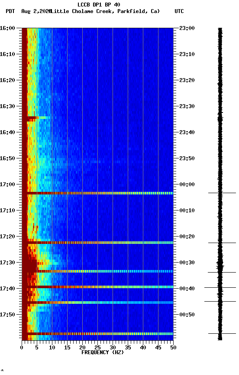Click the 16:20 PDT time label
This screenshot has width=239, height=375.
[7, 80]
